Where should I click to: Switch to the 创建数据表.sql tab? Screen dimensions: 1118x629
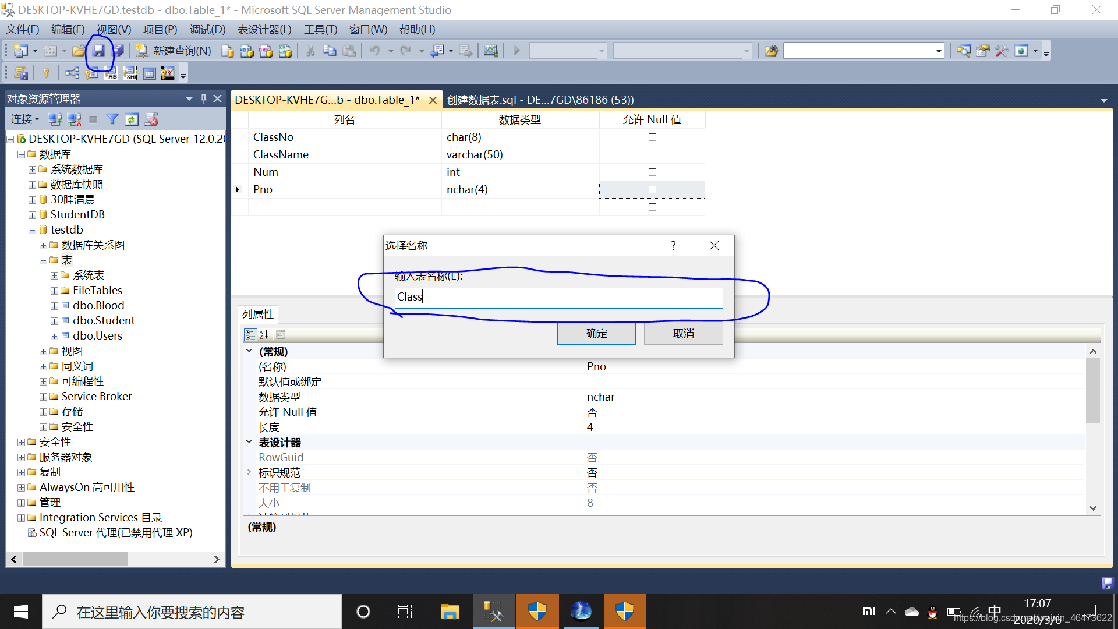tap(540, 100)
